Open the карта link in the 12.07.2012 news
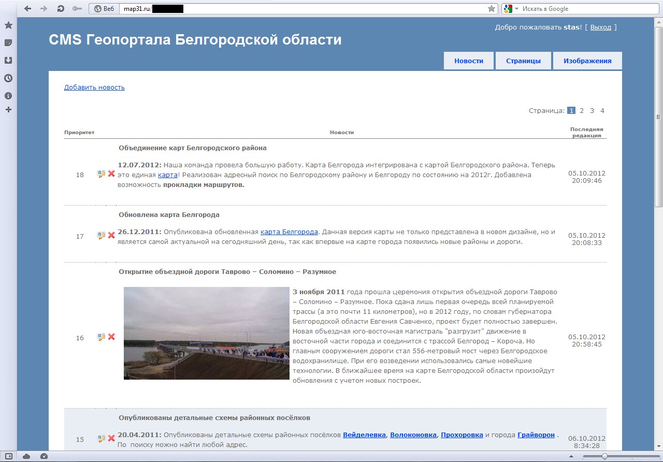 pos(168,175)
